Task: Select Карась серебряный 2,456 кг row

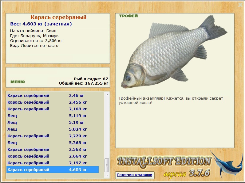Action: [53, 102]
